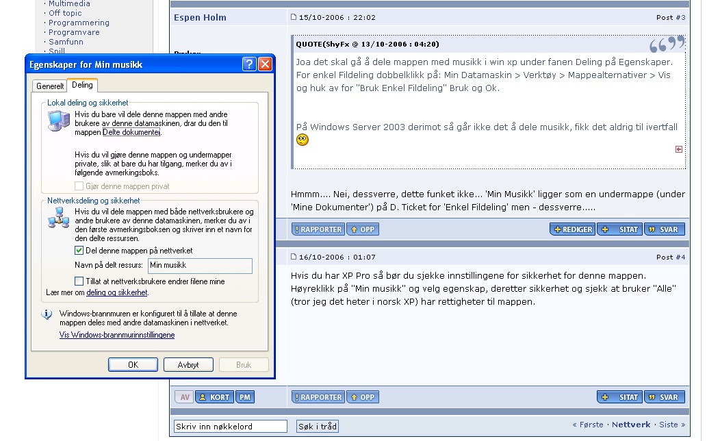720x441 pixels.
Task: Open the KORT profile card button
Action: [214, 397]
